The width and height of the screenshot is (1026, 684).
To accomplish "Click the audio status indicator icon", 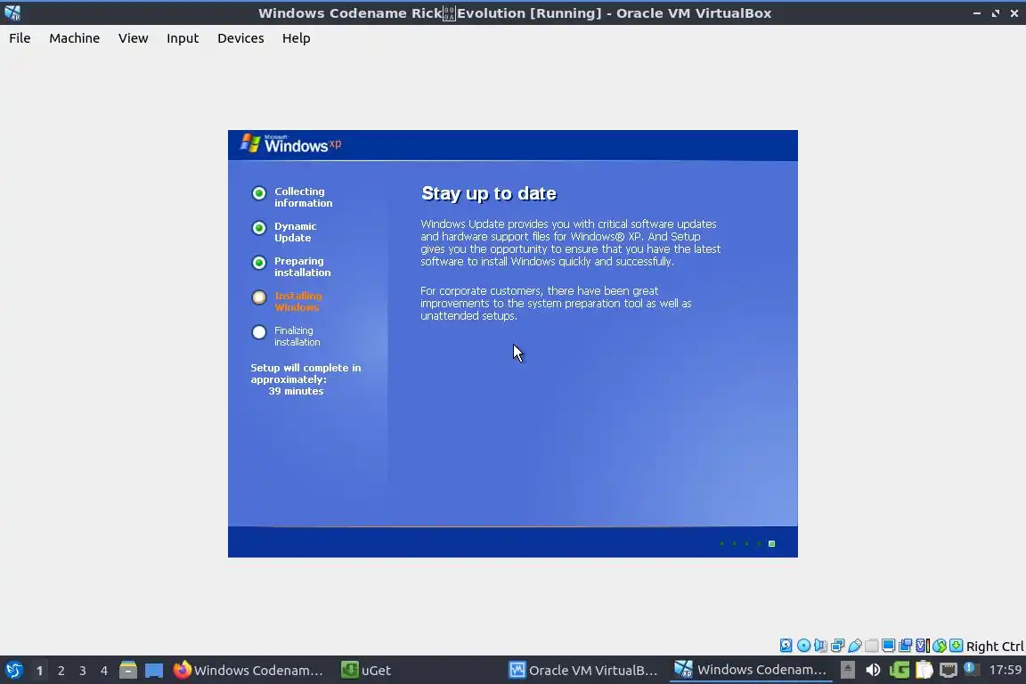I will 820,646.
